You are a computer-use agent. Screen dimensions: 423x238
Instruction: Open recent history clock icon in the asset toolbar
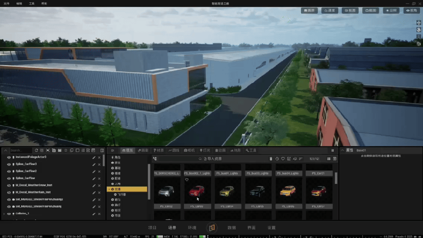pyautogui.click(x=277, y=159)
